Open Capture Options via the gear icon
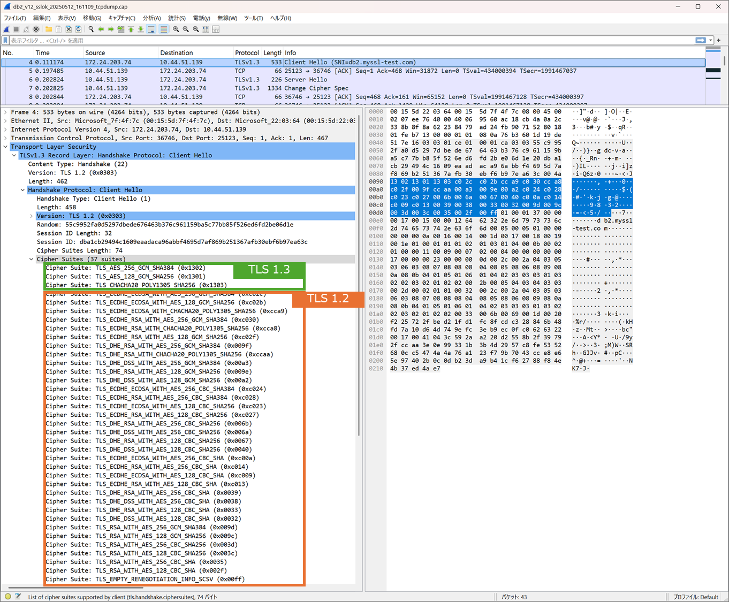The image size is (729, 602). coord(36,29)
